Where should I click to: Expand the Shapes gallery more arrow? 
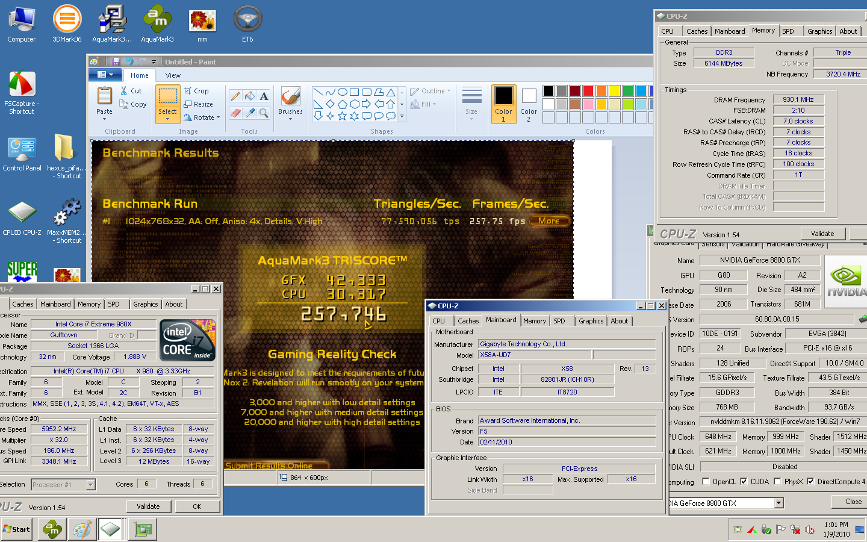(402, 116)
